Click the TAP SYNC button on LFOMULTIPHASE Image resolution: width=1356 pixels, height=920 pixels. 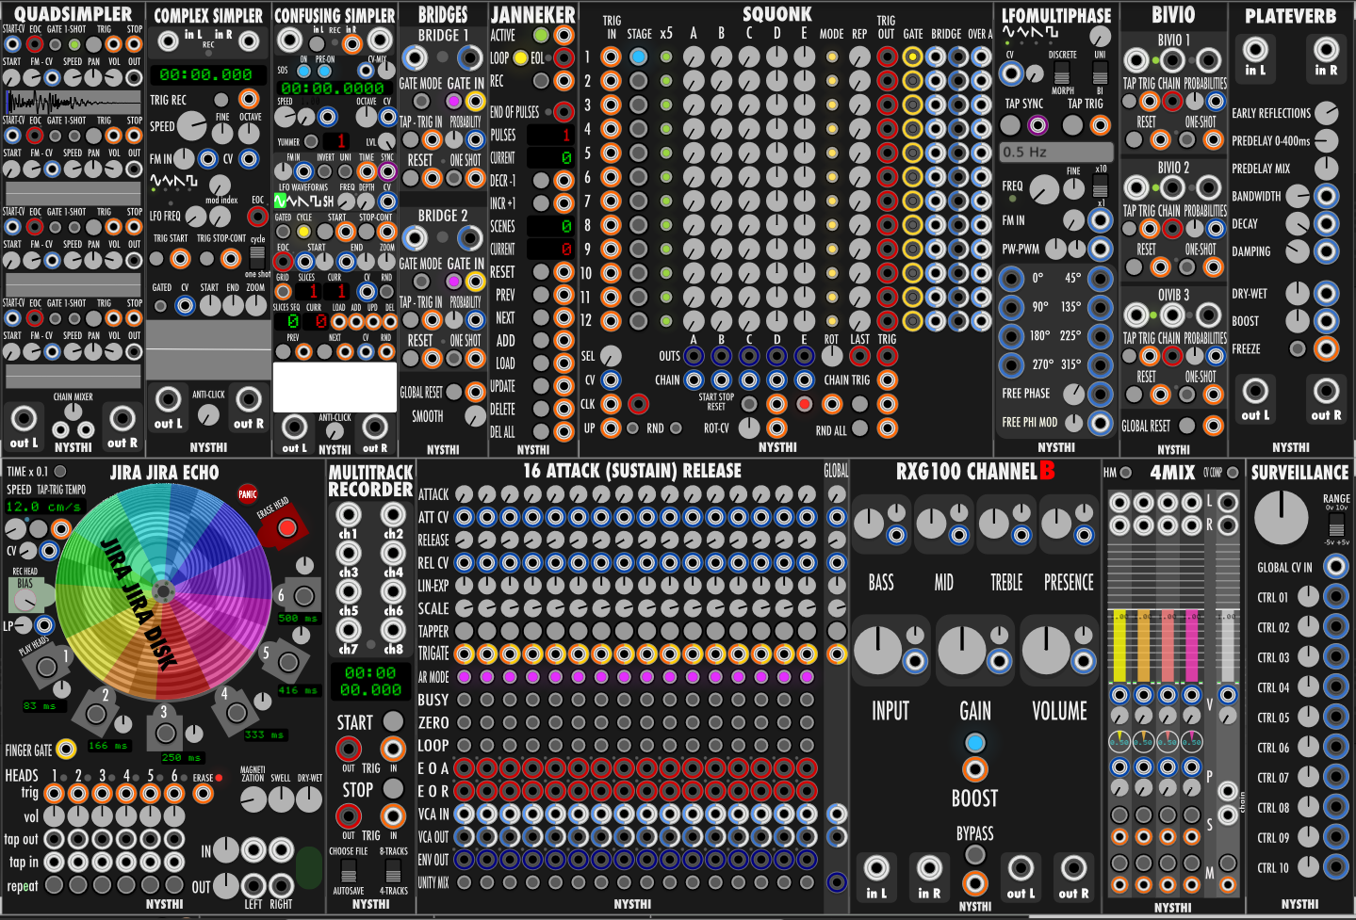pyautogui.click(x=1011, y=124)
